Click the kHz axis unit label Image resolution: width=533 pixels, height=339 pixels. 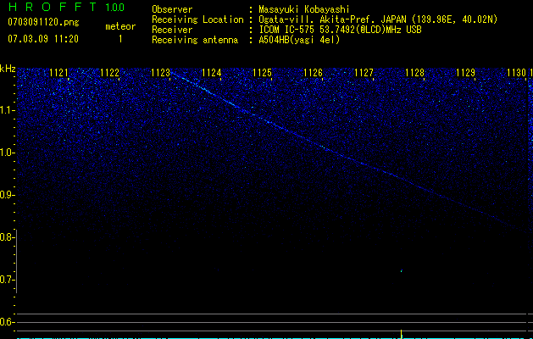click(8, 69)
